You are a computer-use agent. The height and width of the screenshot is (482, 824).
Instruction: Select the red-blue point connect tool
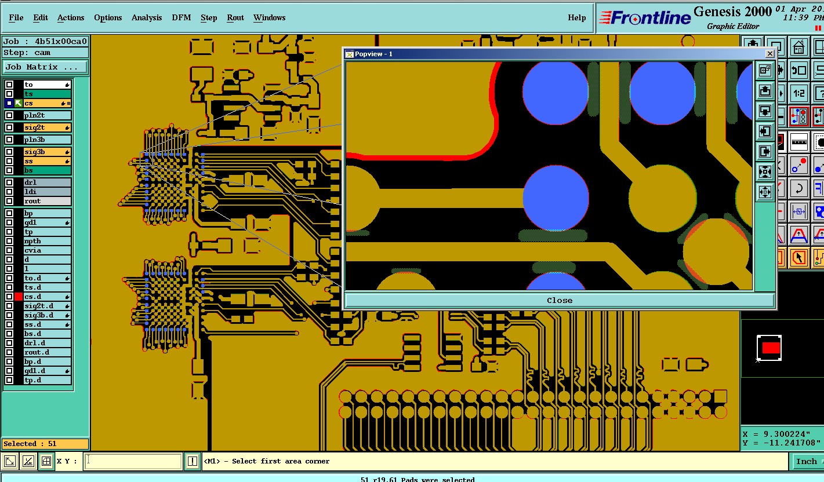(798, 165)
